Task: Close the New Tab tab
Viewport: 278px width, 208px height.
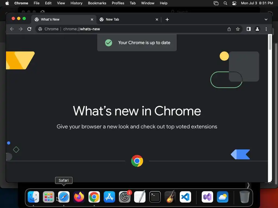Action: coord(157,19)
